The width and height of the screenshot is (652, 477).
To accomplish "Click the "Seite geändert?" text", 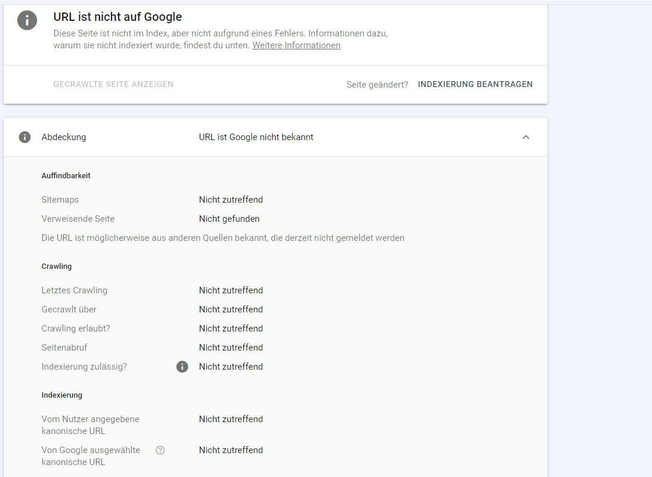I will pyautogui.click(x=377, y=85).
